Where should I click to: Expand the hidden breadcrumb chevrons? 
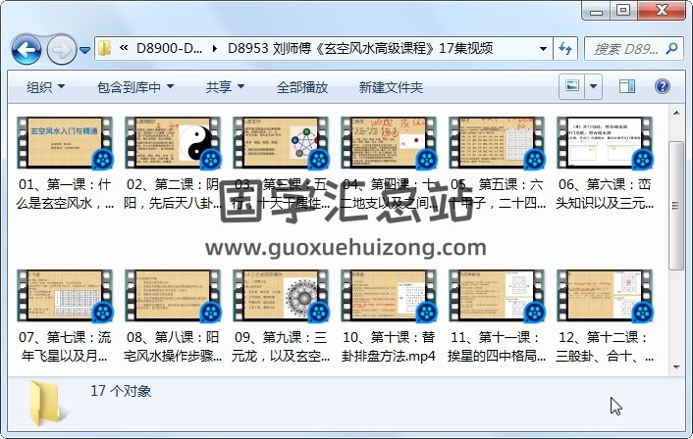tap(124, 48)
